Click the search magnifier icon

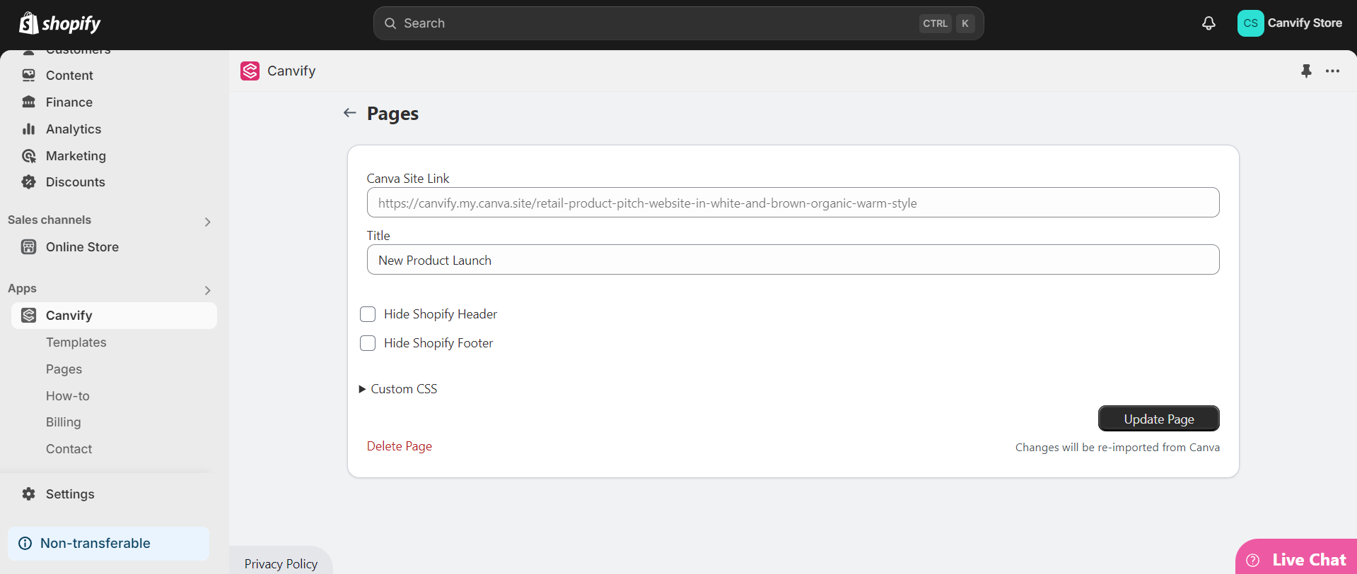[390, 23]
